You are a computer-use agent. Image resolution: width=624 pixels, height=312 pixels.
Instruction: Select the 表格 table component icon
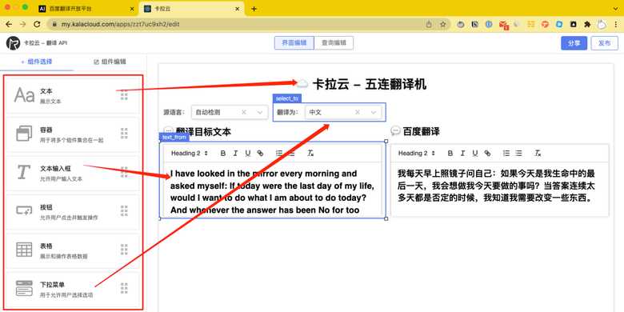point(24,250)
